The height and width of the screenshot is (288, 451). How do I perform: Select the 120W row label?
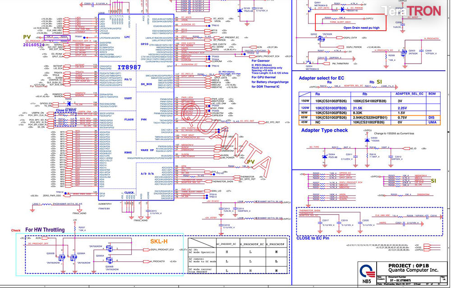tap(305, 108)
